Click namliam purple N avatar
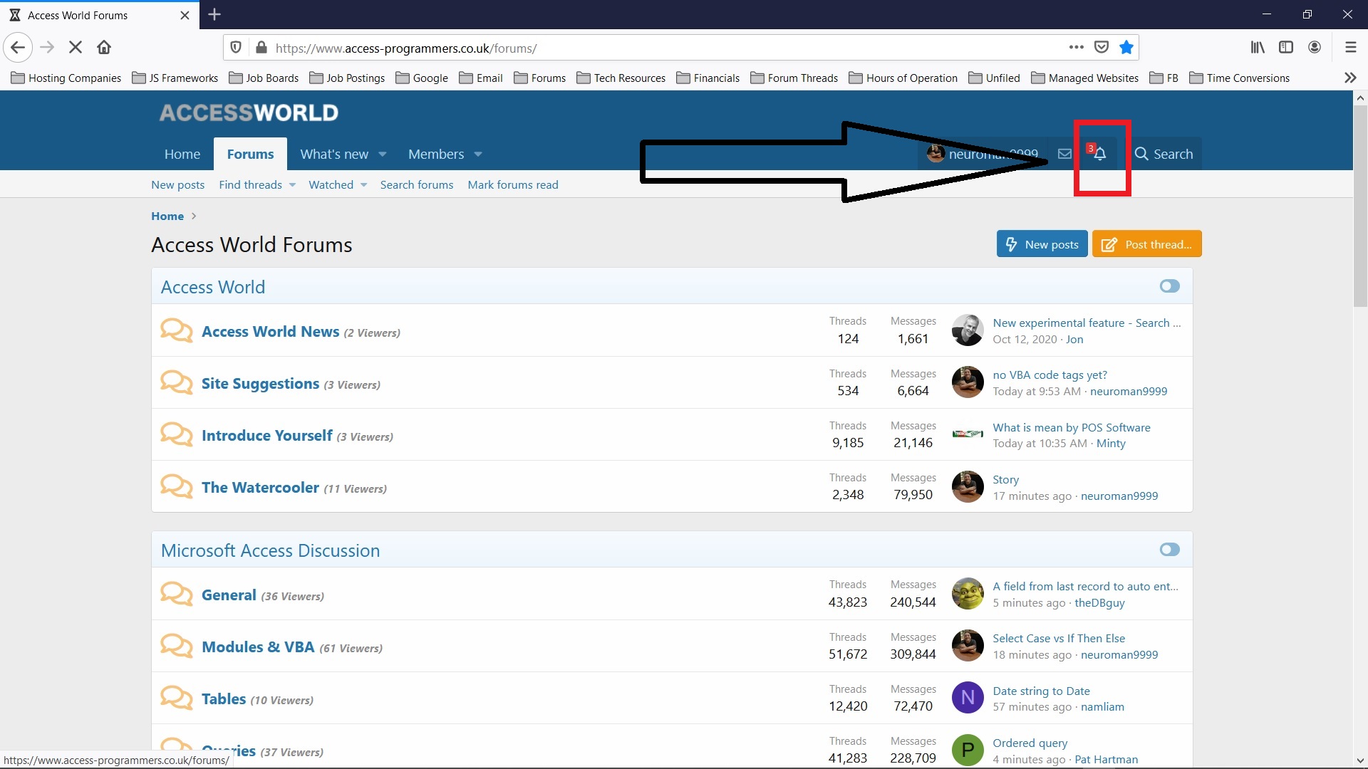Screen dimensions: 1368x769 tap(968, 698)
